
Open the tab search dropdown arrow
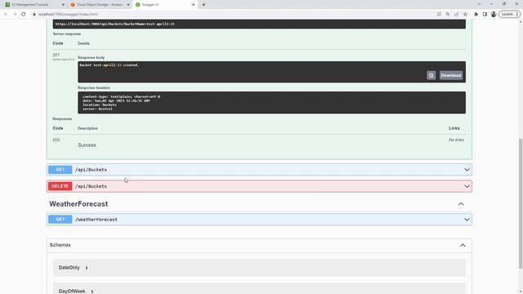pyautogui.click(x=479, y=4)
